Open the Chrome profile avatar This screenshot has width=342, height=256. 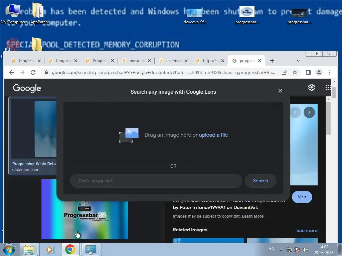[319, 72]
